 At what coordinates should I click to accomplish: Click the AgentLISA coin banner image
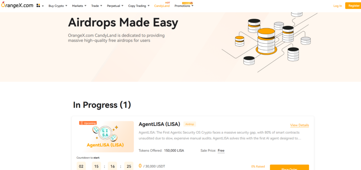tap(106, 136)
